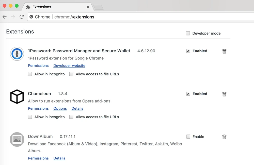This screenshot has height=165, width=254.
Task: Click the Chameleon cube icon
Action: [17, 97]
